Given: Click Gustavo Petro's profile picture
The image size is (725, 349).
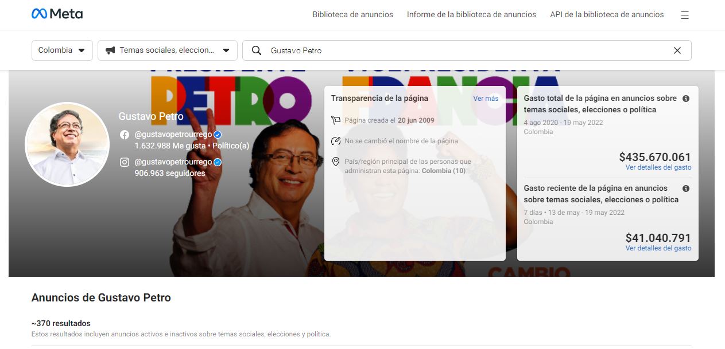Looking at the screenshot, I should (x=67, y=144).
